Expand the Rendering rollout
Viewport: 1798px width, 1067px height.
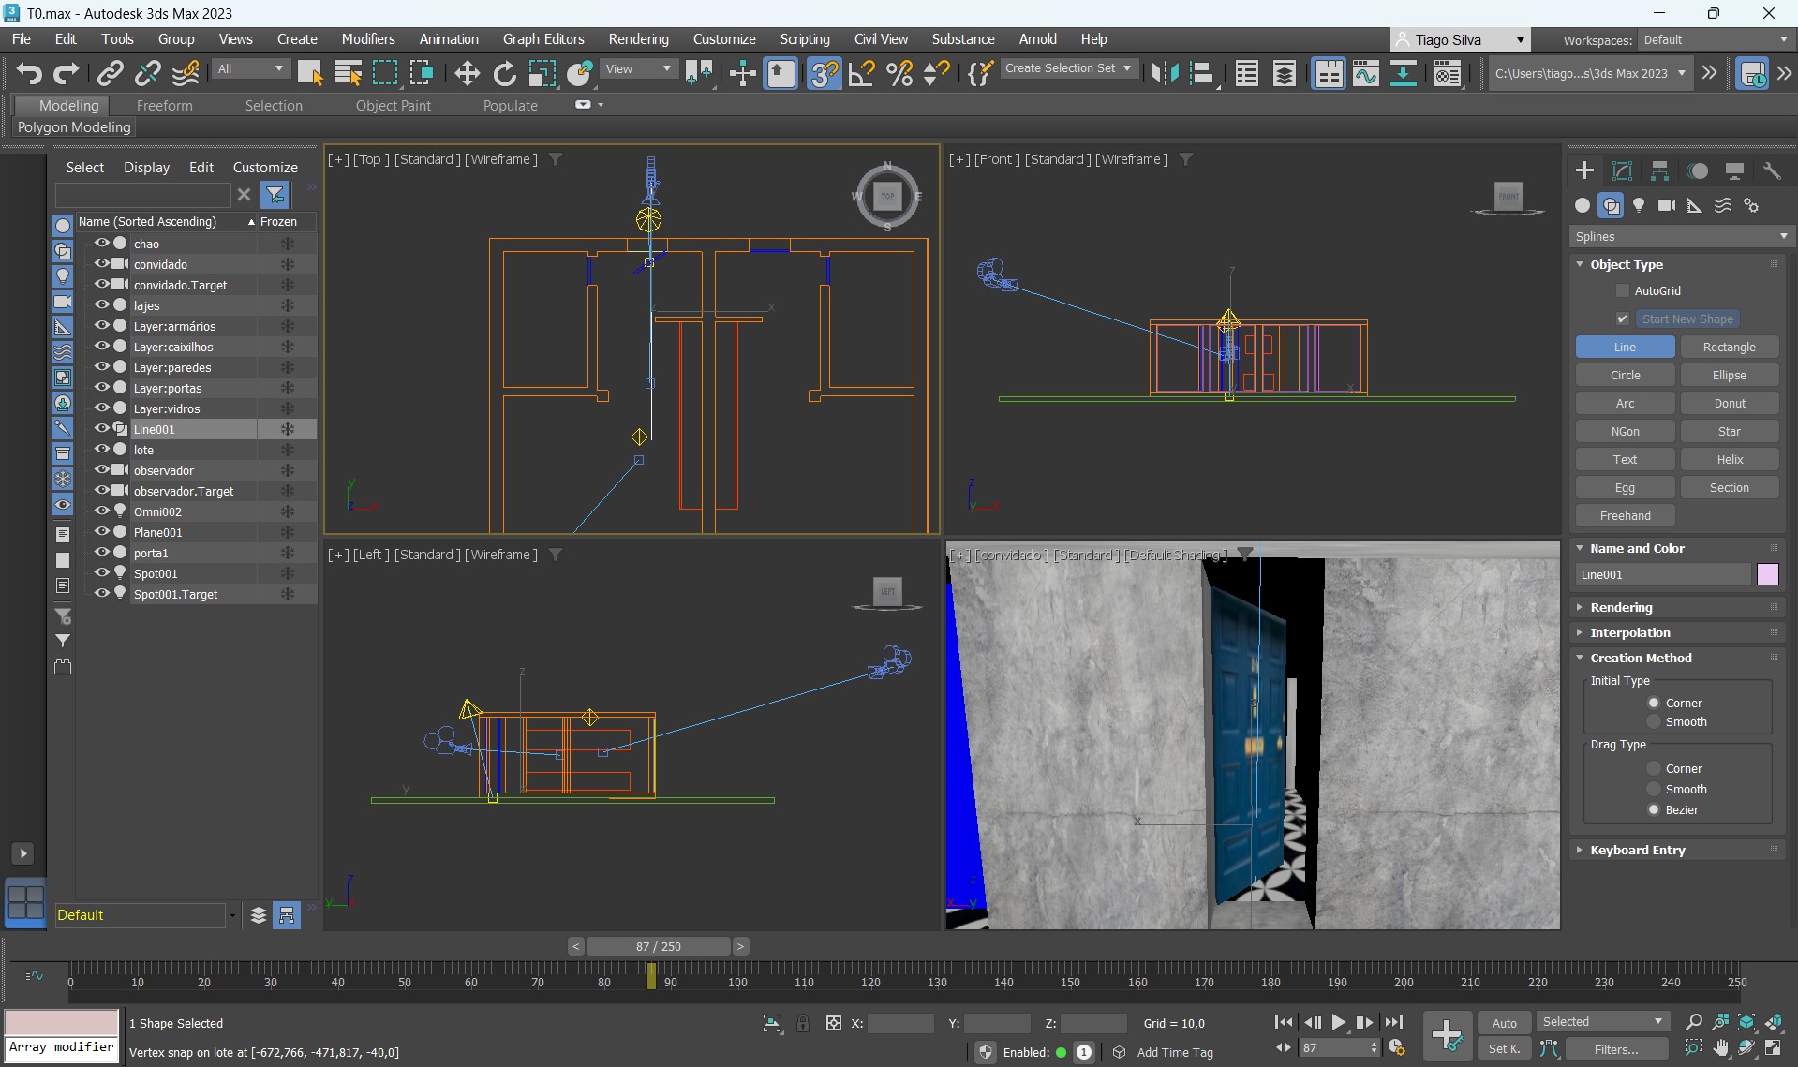(1621, 607)
